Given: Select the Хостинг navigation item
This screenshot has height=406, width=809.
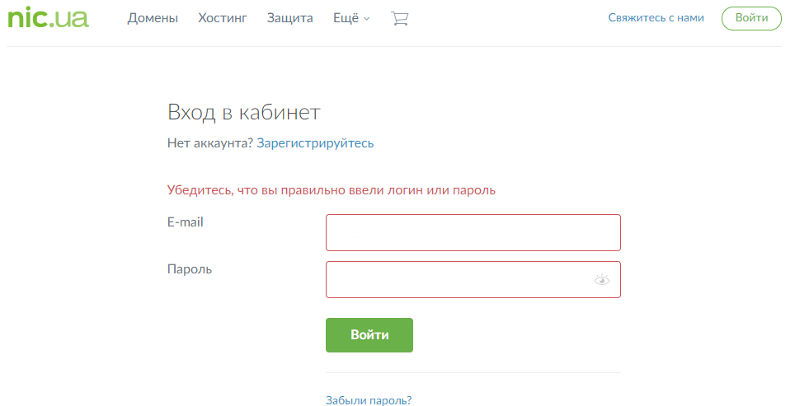Looking at the screenshot, I should [x=223, y=18].
